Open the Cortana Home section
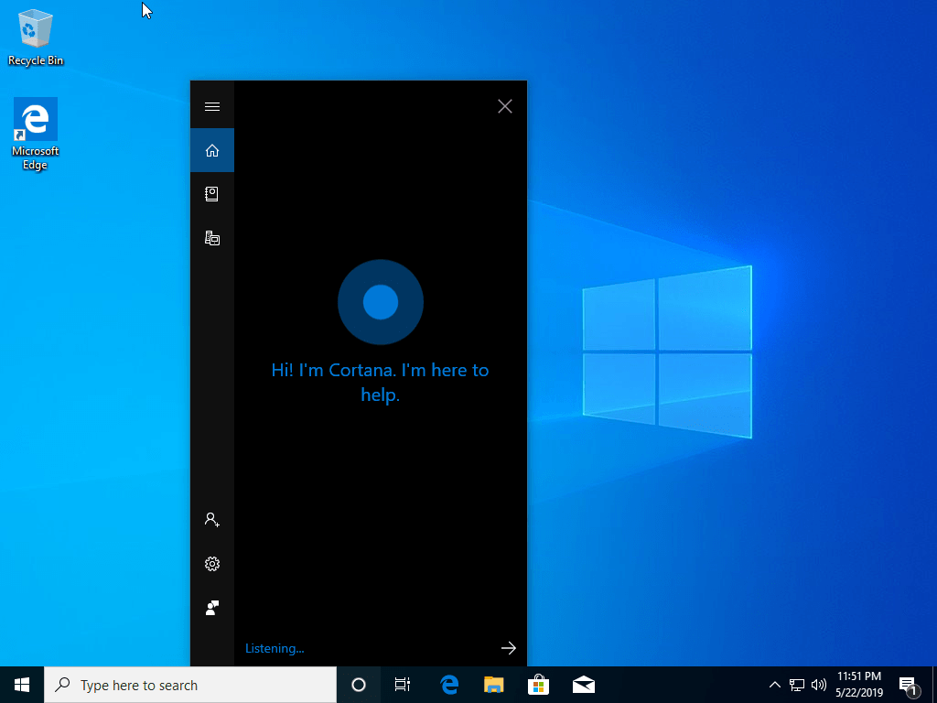 coord(212,150)
